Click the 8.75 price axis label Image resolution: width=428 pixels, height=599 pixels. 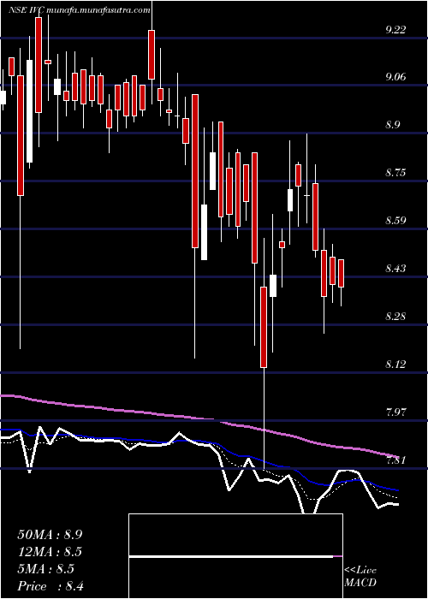pyautogui.click(x=395, y=173)
